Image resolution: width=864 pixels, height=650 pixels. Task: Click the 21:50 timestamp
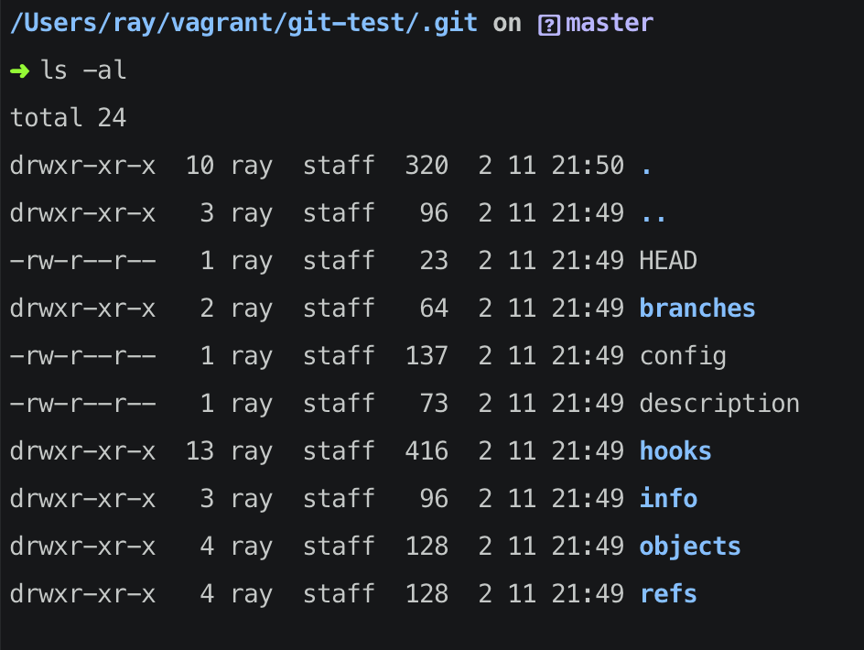point(588,166)
